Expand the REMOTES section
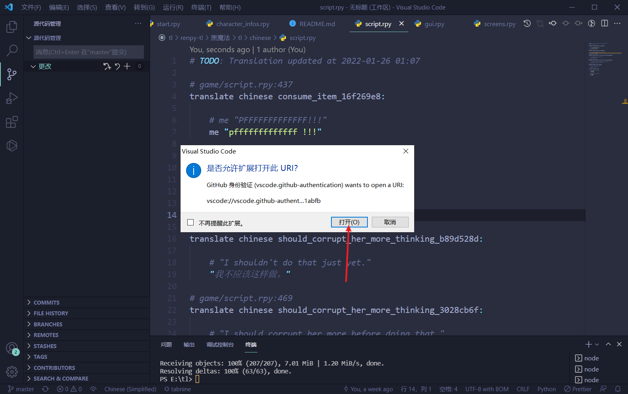This screenshot has width=628, height=394. (86, 335)
